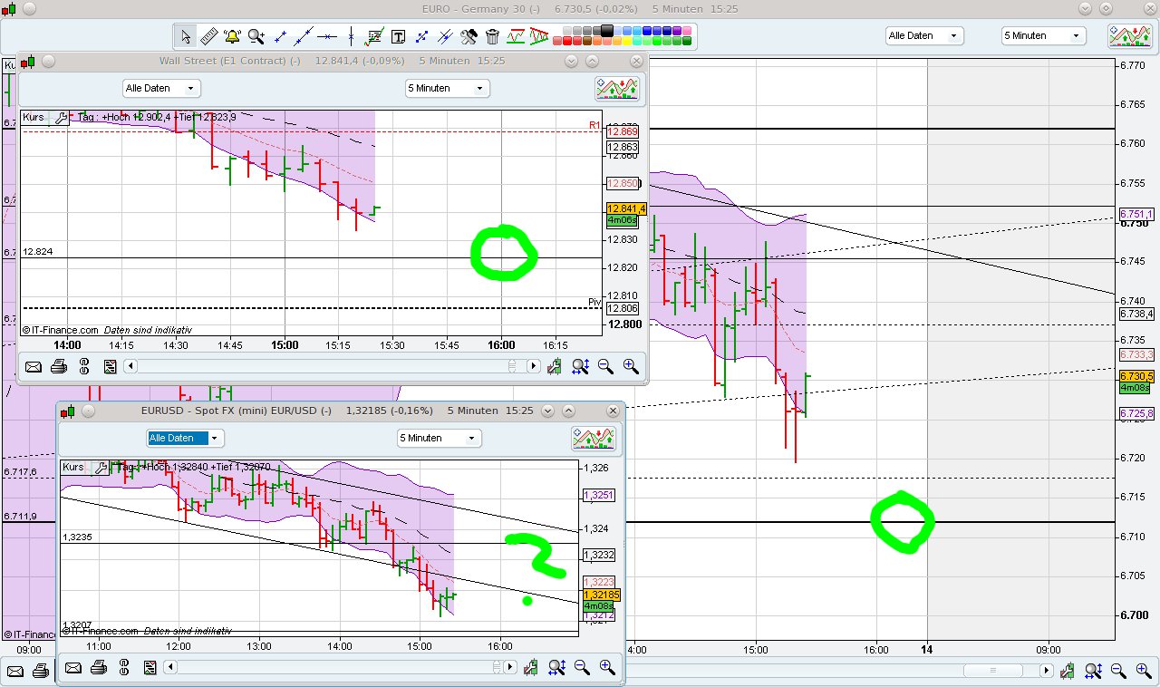Choose the trendline drawing tool
1160x687 pixels.
click(301, 37)
